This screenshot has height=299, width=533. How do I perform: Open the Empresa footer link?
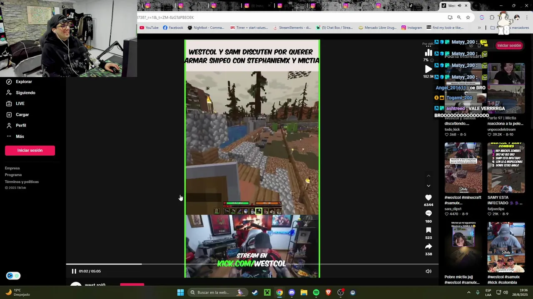pyautogui.click(x=12, y=168)
